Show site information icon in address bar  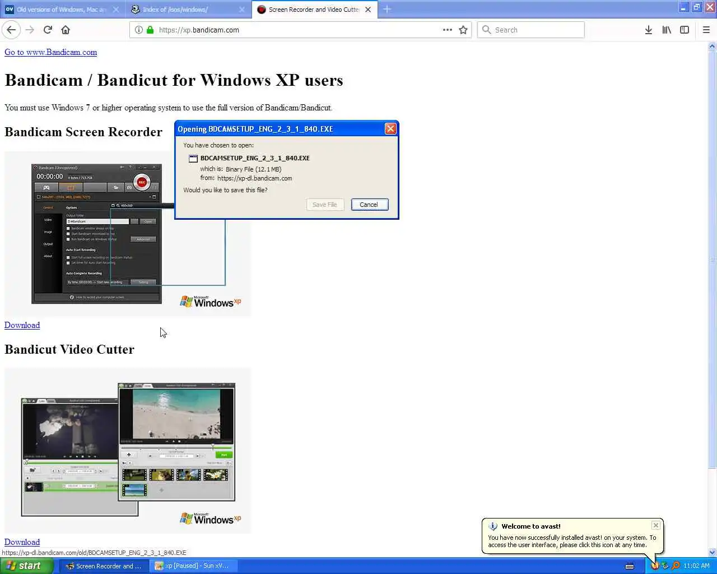pos(138,30)
